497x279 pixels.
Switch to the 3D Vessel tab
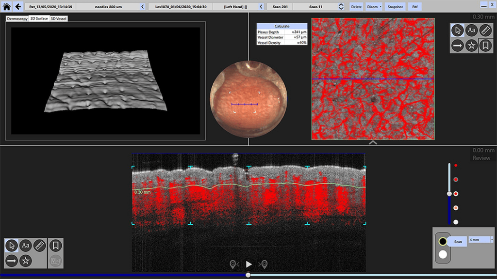(58, 18)
